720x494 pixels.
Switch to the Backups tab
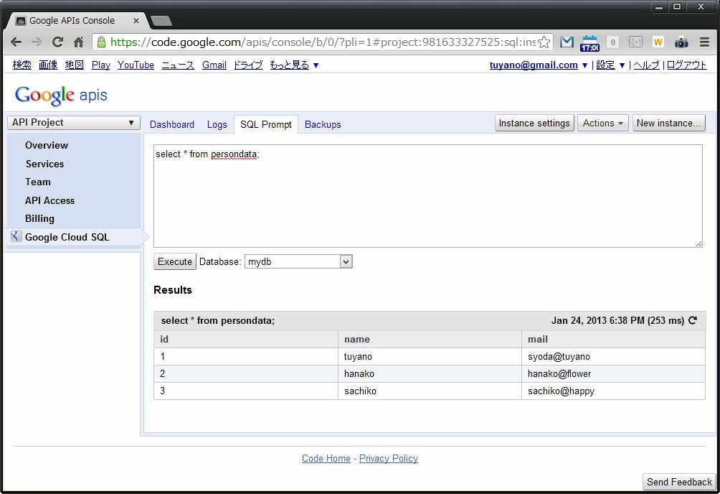(x=323, y=124)
